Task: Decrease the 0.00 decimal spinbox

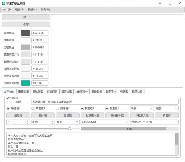Action: click(x=52, y=123)
